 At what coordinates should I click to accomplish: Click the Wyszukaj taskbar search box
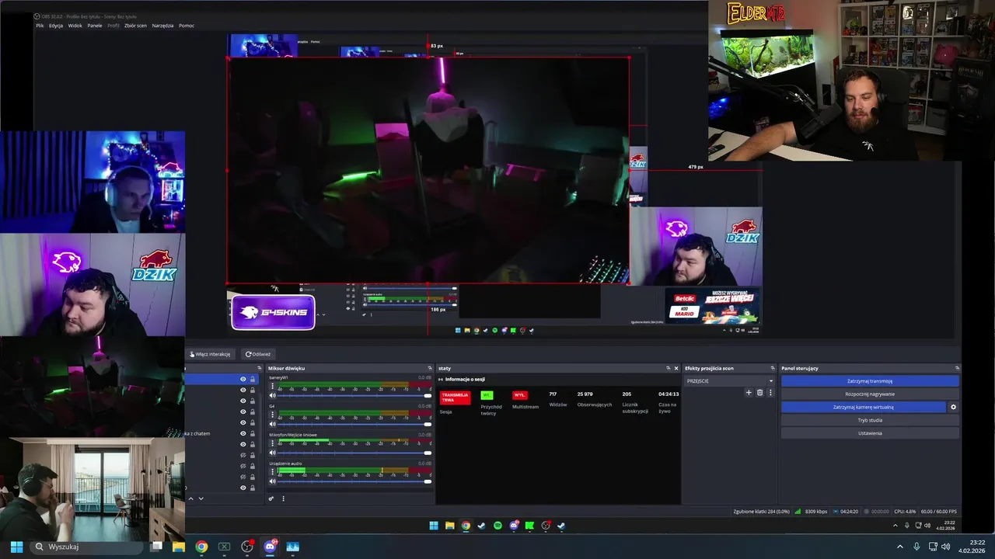(x=87, y=547)
